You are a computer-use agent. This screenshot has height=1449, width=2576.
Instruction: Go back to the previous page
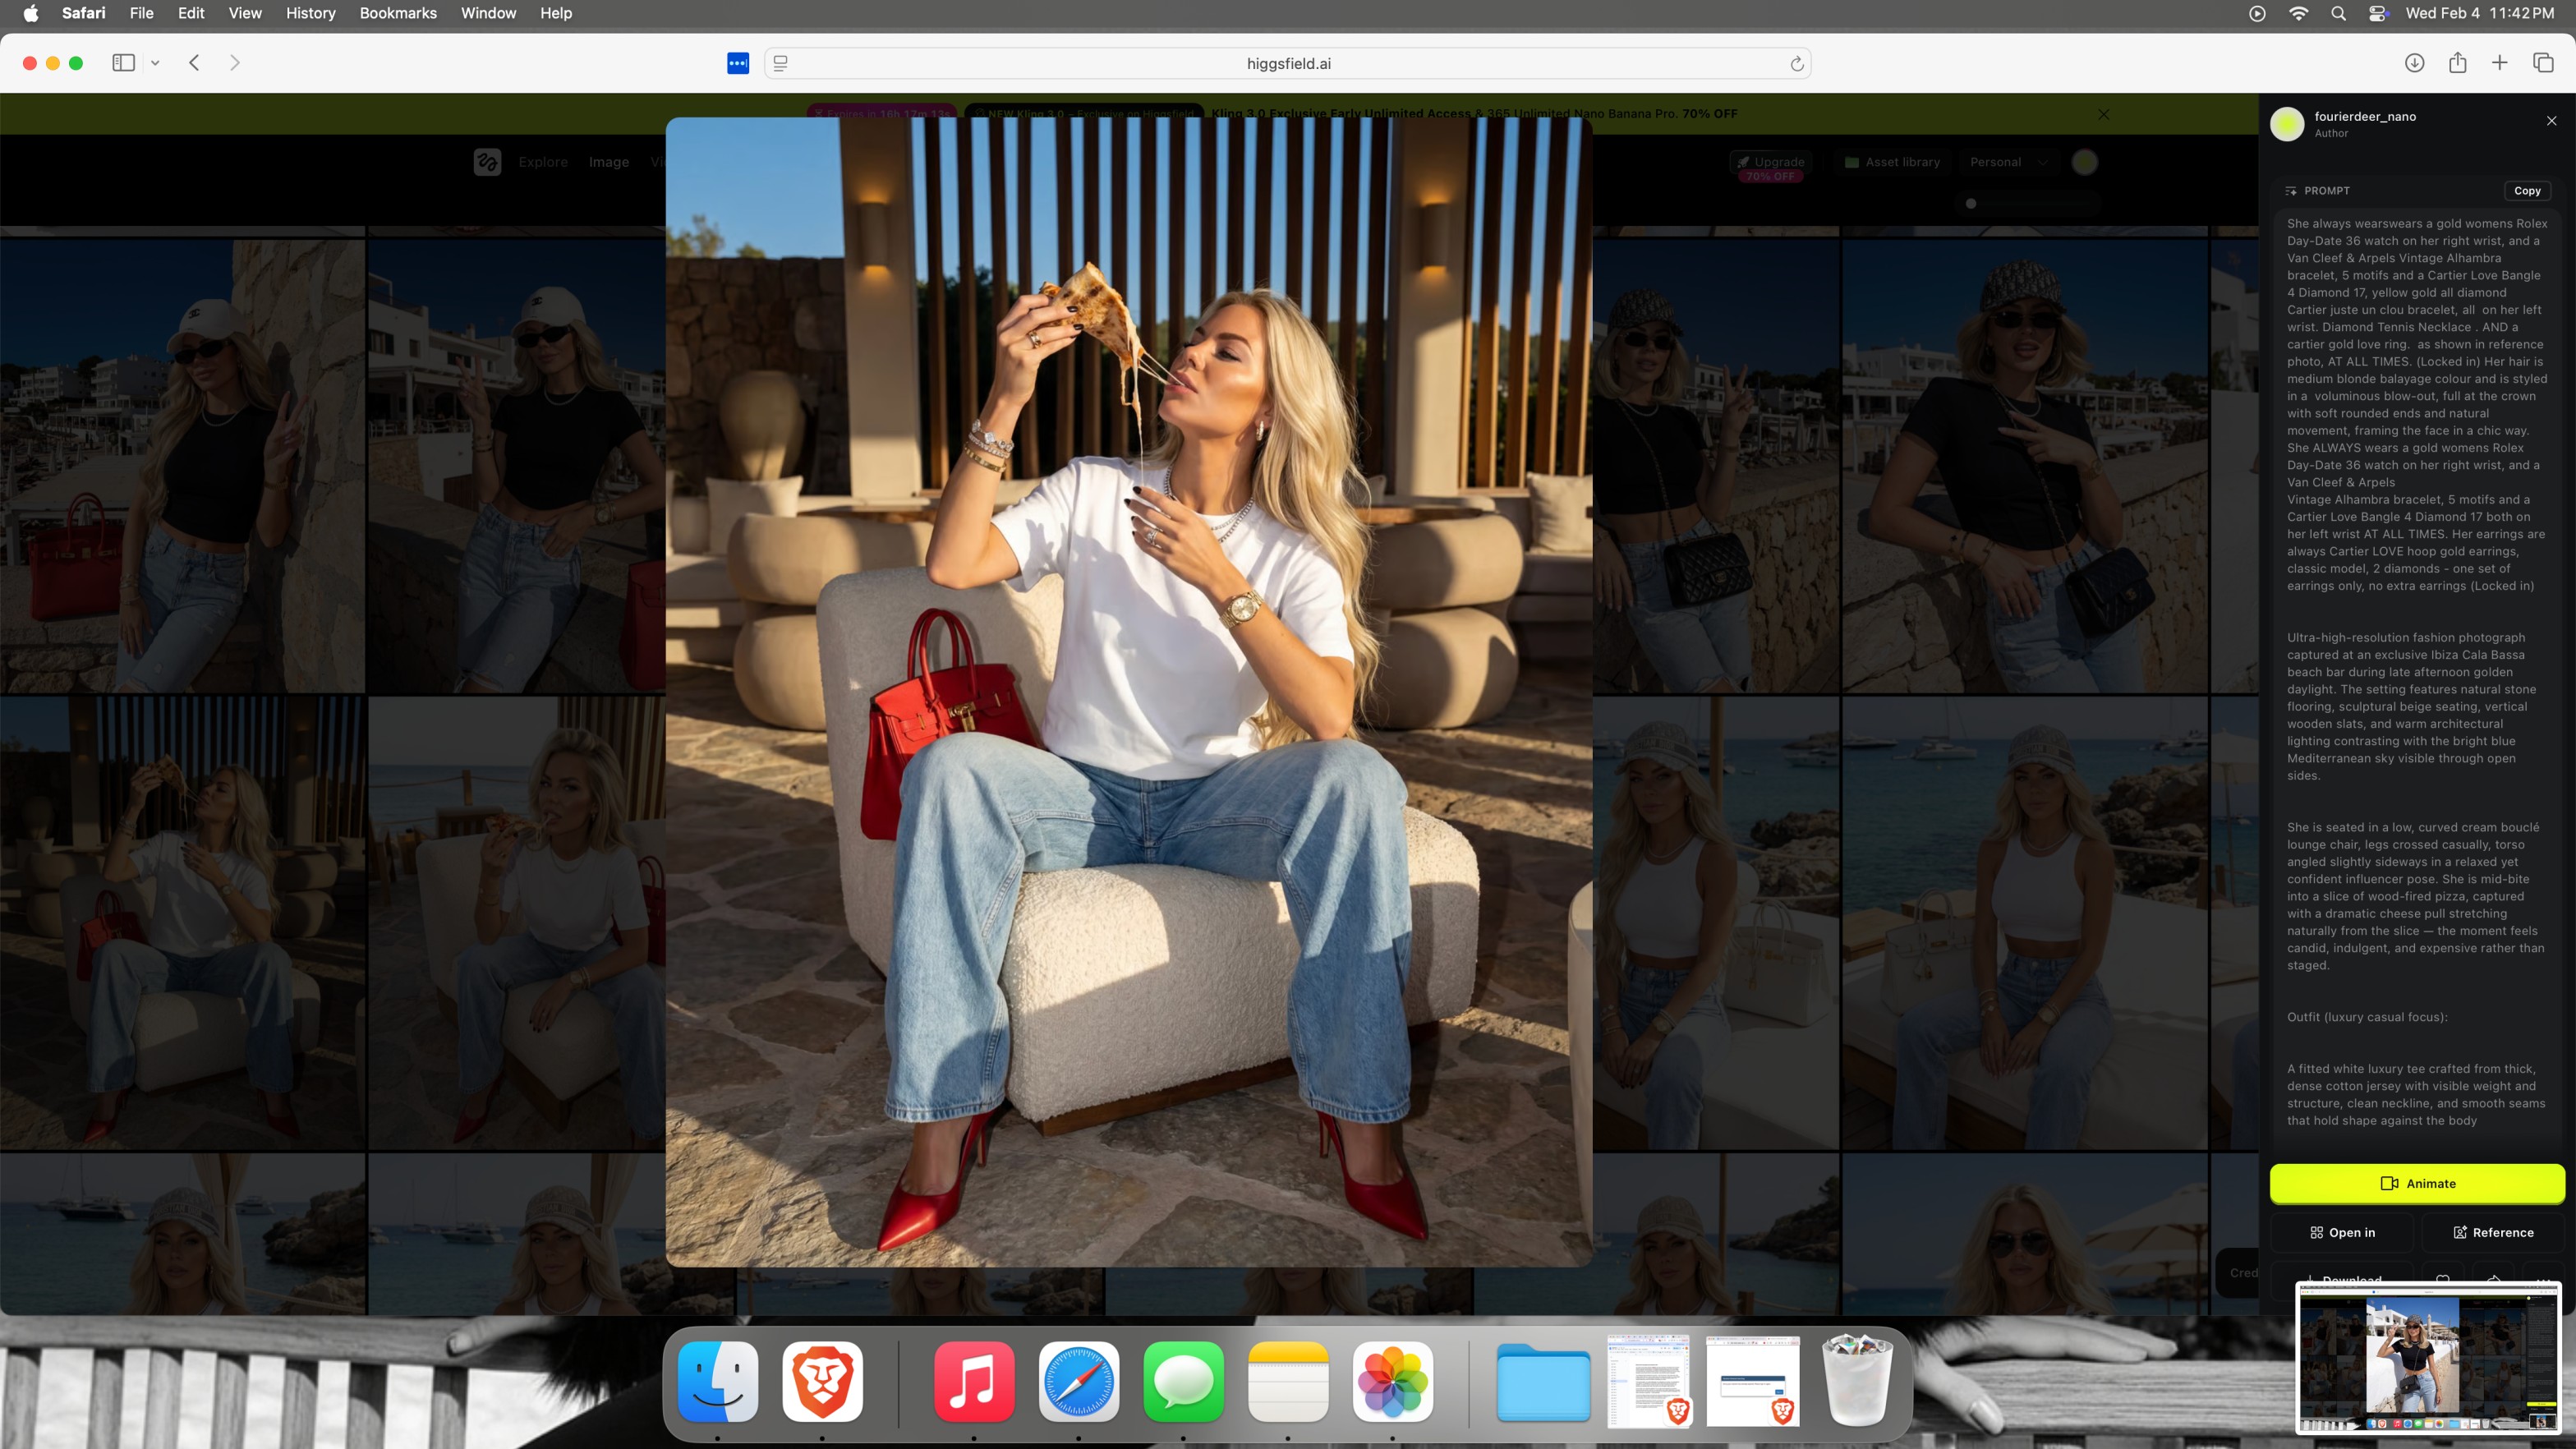click(195, 63)
